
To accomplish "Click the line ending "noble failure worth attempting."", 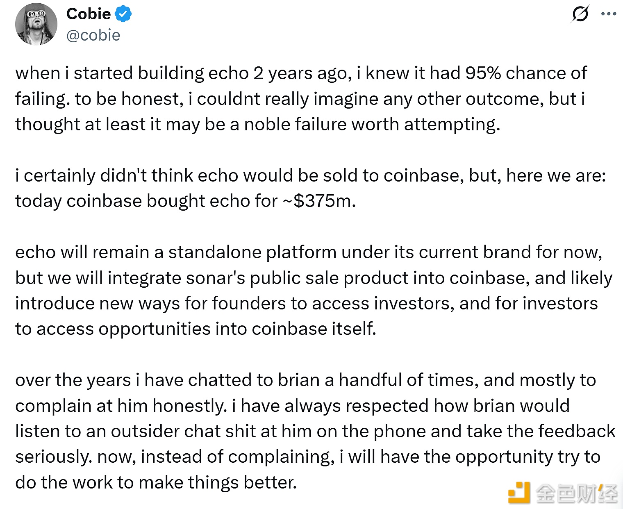I will click(x=257, y=124).
